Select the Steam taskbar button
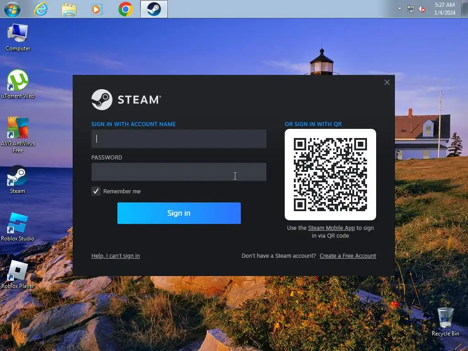This screenshot has width=468, height=351. pos(154,9)
